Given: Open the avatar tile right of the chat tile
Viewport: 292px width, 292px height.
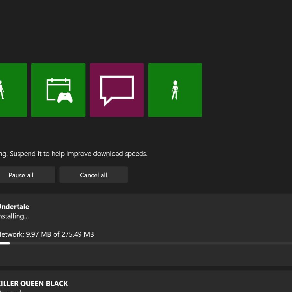Looking at the screenshot, I should pos(175,90).
